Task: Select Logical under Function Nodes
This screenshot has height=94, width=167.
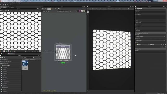Action: 4,80
